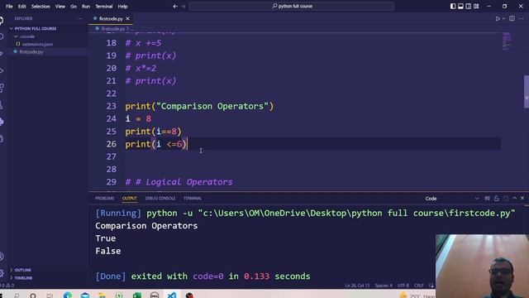Open Run and Debug view

tap(2, 70)
